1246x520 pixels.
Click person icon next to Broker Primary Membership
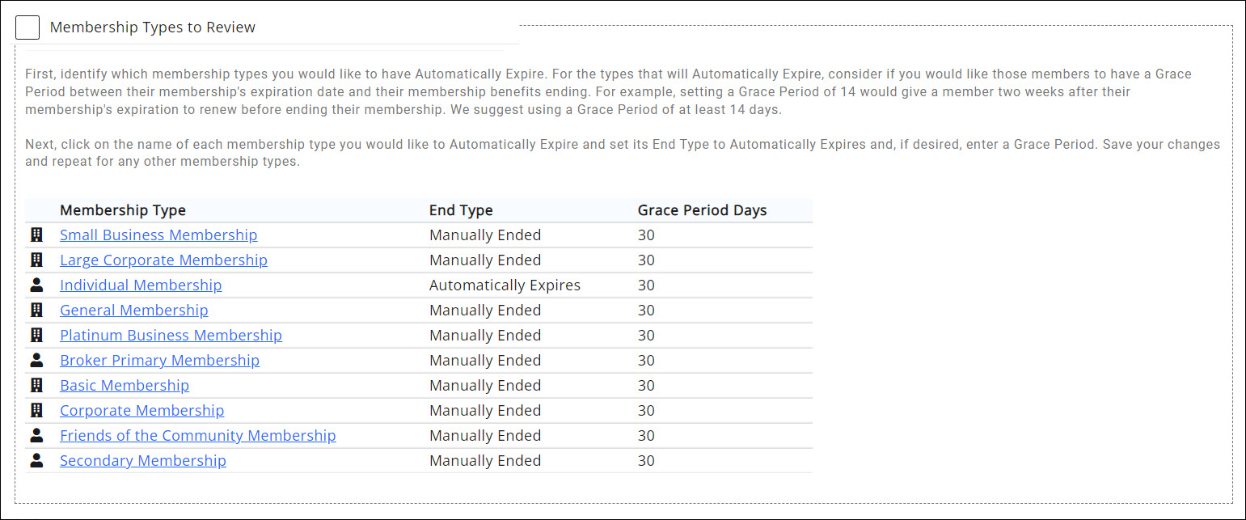(36, 361)
